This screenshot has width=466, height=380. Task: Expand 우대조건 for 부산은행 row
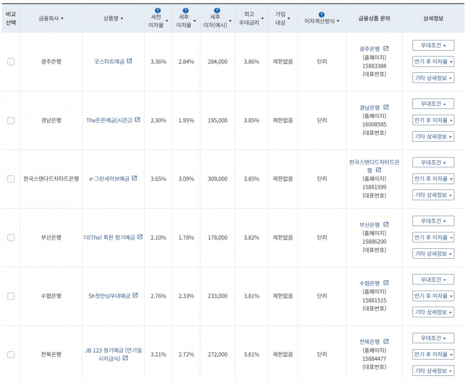tap(433, 221)
